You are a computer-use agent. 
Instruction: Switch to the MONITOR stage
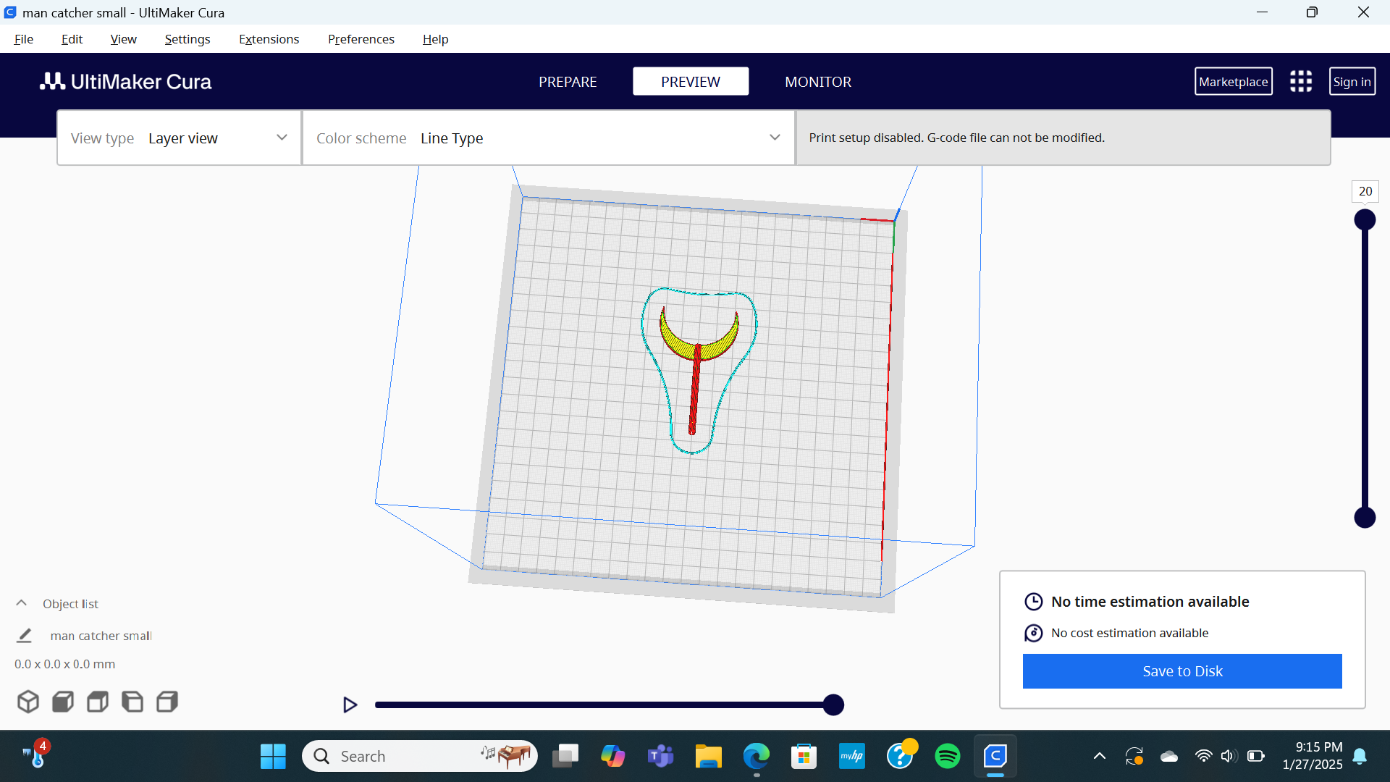click(x=818, y=82)
